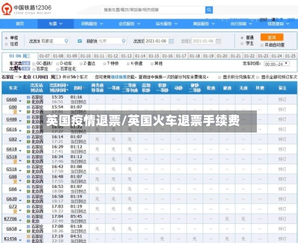298x243 pixels.
Task: Select the 01-07 date tab
Action: click(x=44, y=56)
